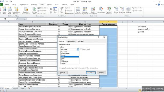Click the Undo icon in title bar
164x92 pixels.
click(x=3, y=1)
